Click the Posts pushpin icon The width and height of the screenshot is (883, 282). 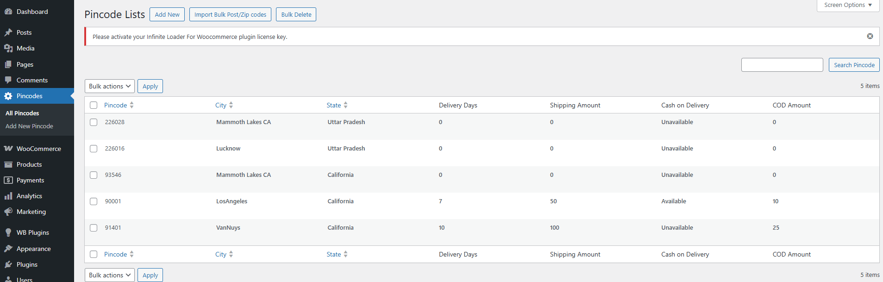pos(8,32)
